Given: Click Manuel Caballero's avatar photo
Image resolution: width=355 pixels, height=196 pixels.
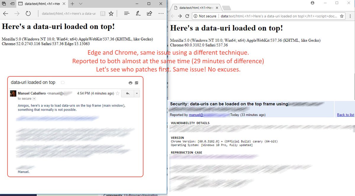Looking at the screenshot, I should point(13,93).
